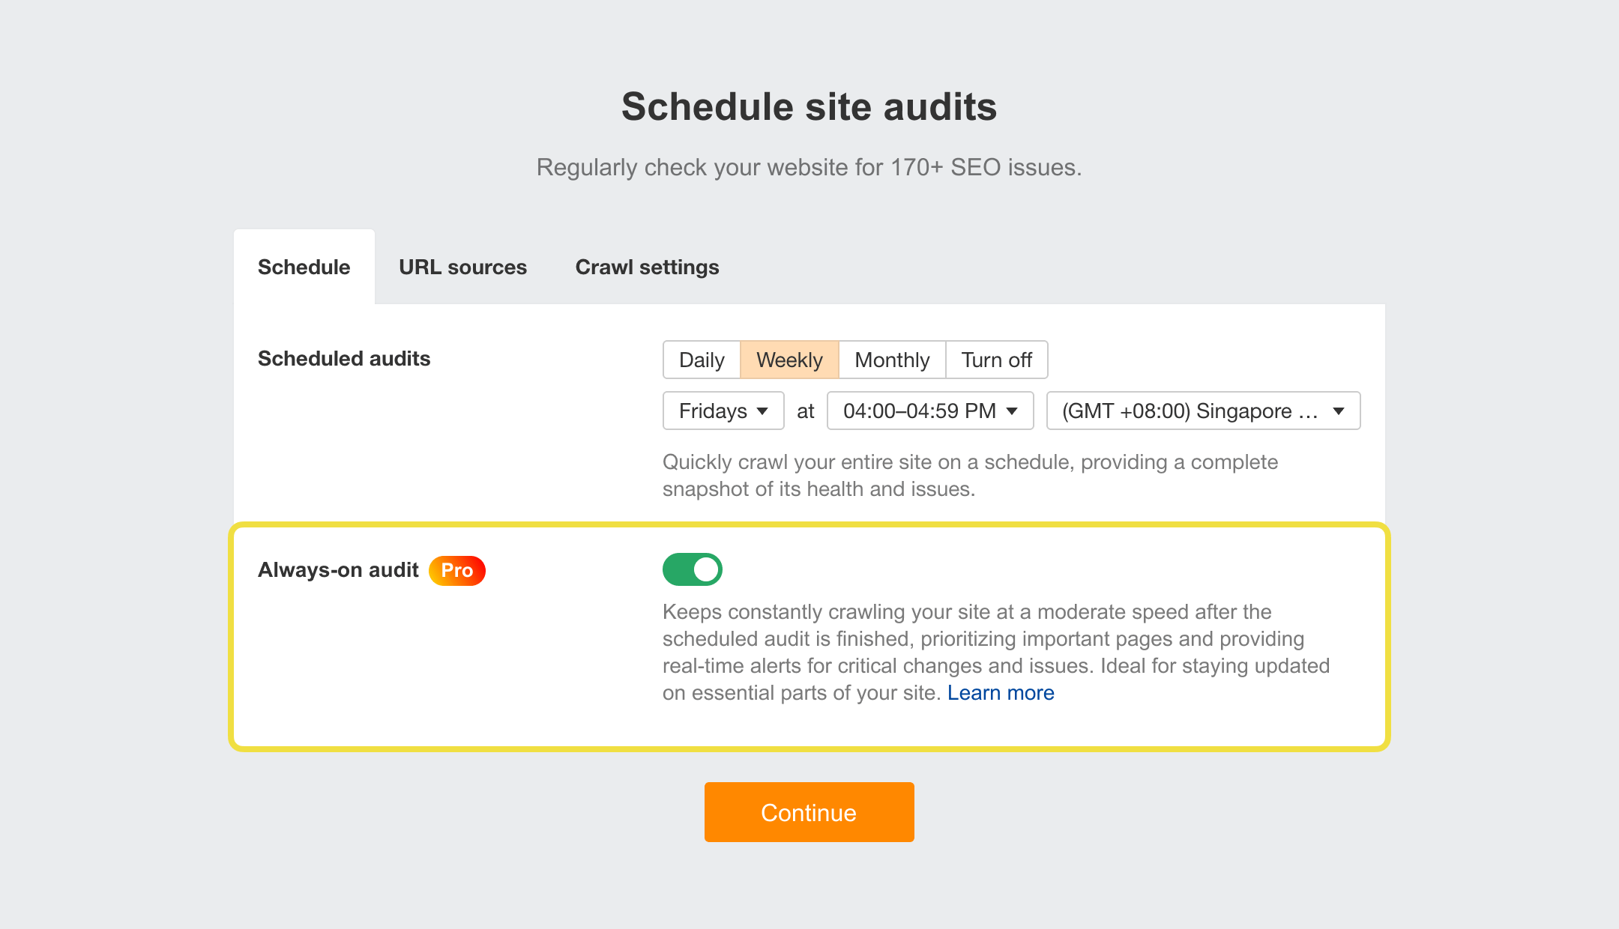This screenshot has width=1619, height=929.
Task: Expand the 04:00–04:59 PM time dropdown
Action: [x=929, y=411]
